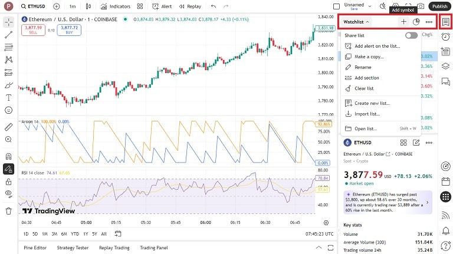453x254 pixels.
Task: Redo the last chart action
Action: point(226,6)
